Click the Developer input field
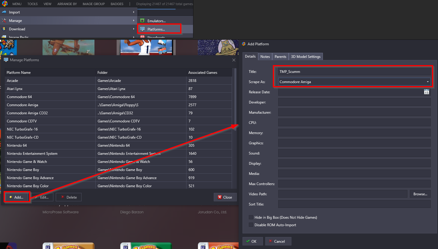 [354, 102]
